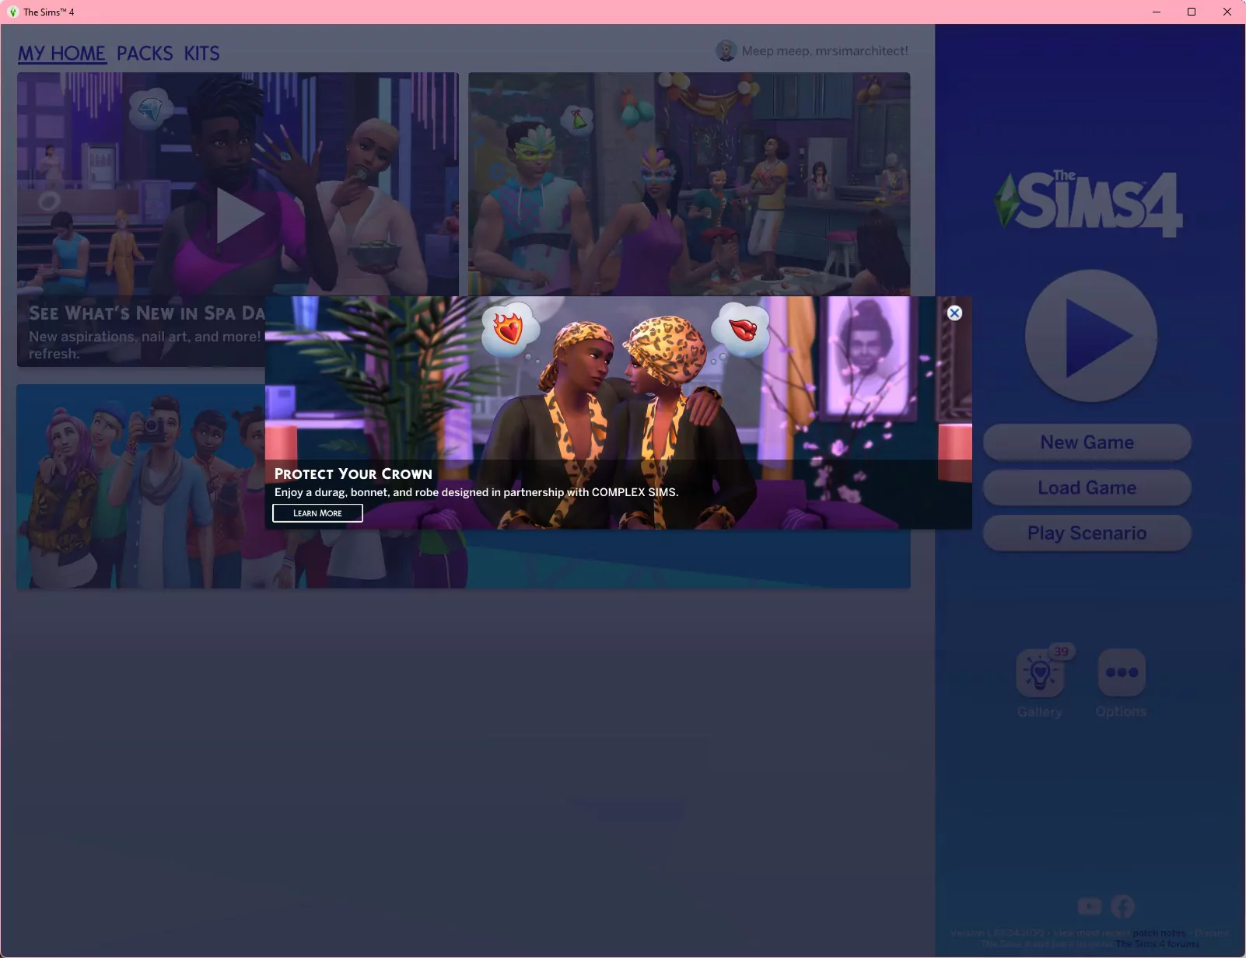Click the player avatar icon
This screenshot has width=1246, height=958.
(x=726, y=51)
